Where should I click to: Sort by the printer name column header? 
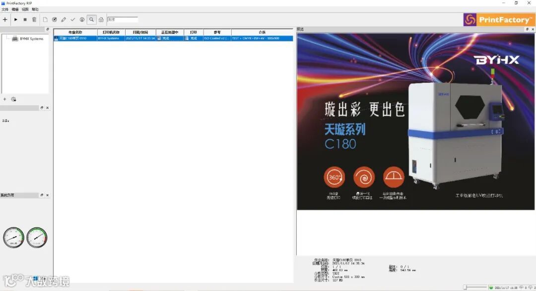click(x=111, y=32)
